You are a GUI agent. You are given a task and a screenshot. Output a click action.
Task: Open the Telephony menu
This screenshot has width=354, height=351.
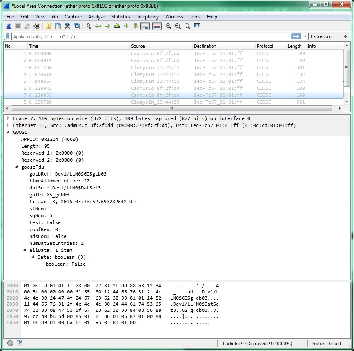[x=148, y=17]
